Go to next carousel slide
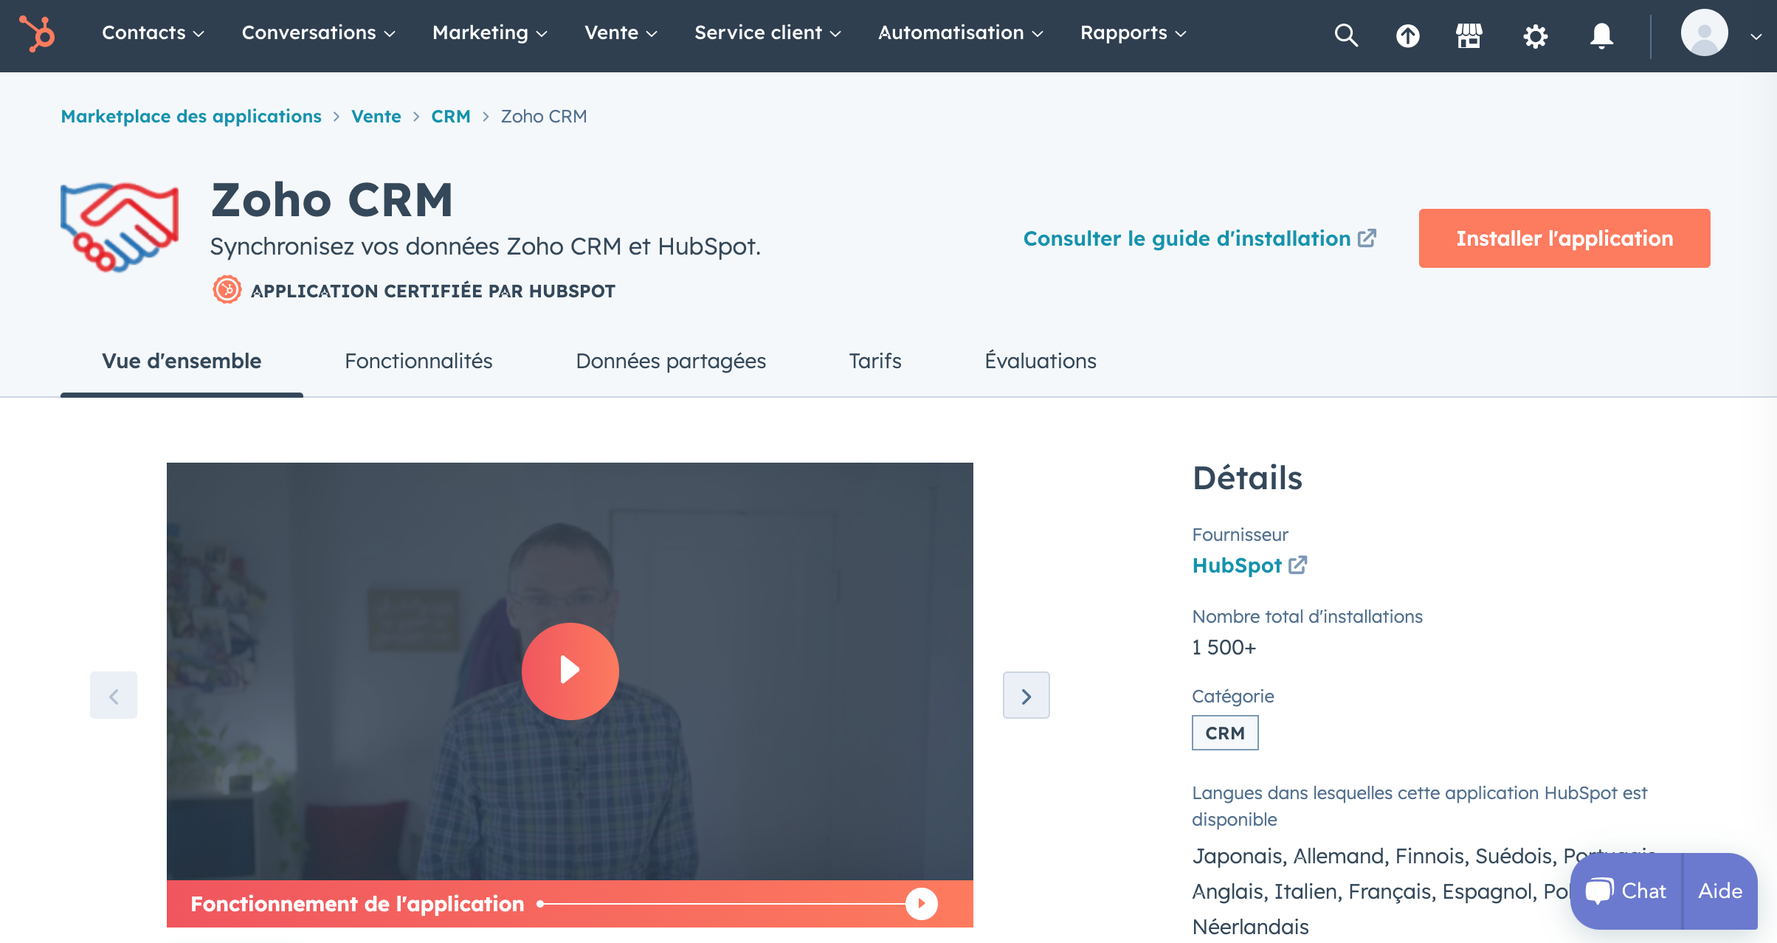The width and height of the screenshot is (1777, 943). point(1026,695)
